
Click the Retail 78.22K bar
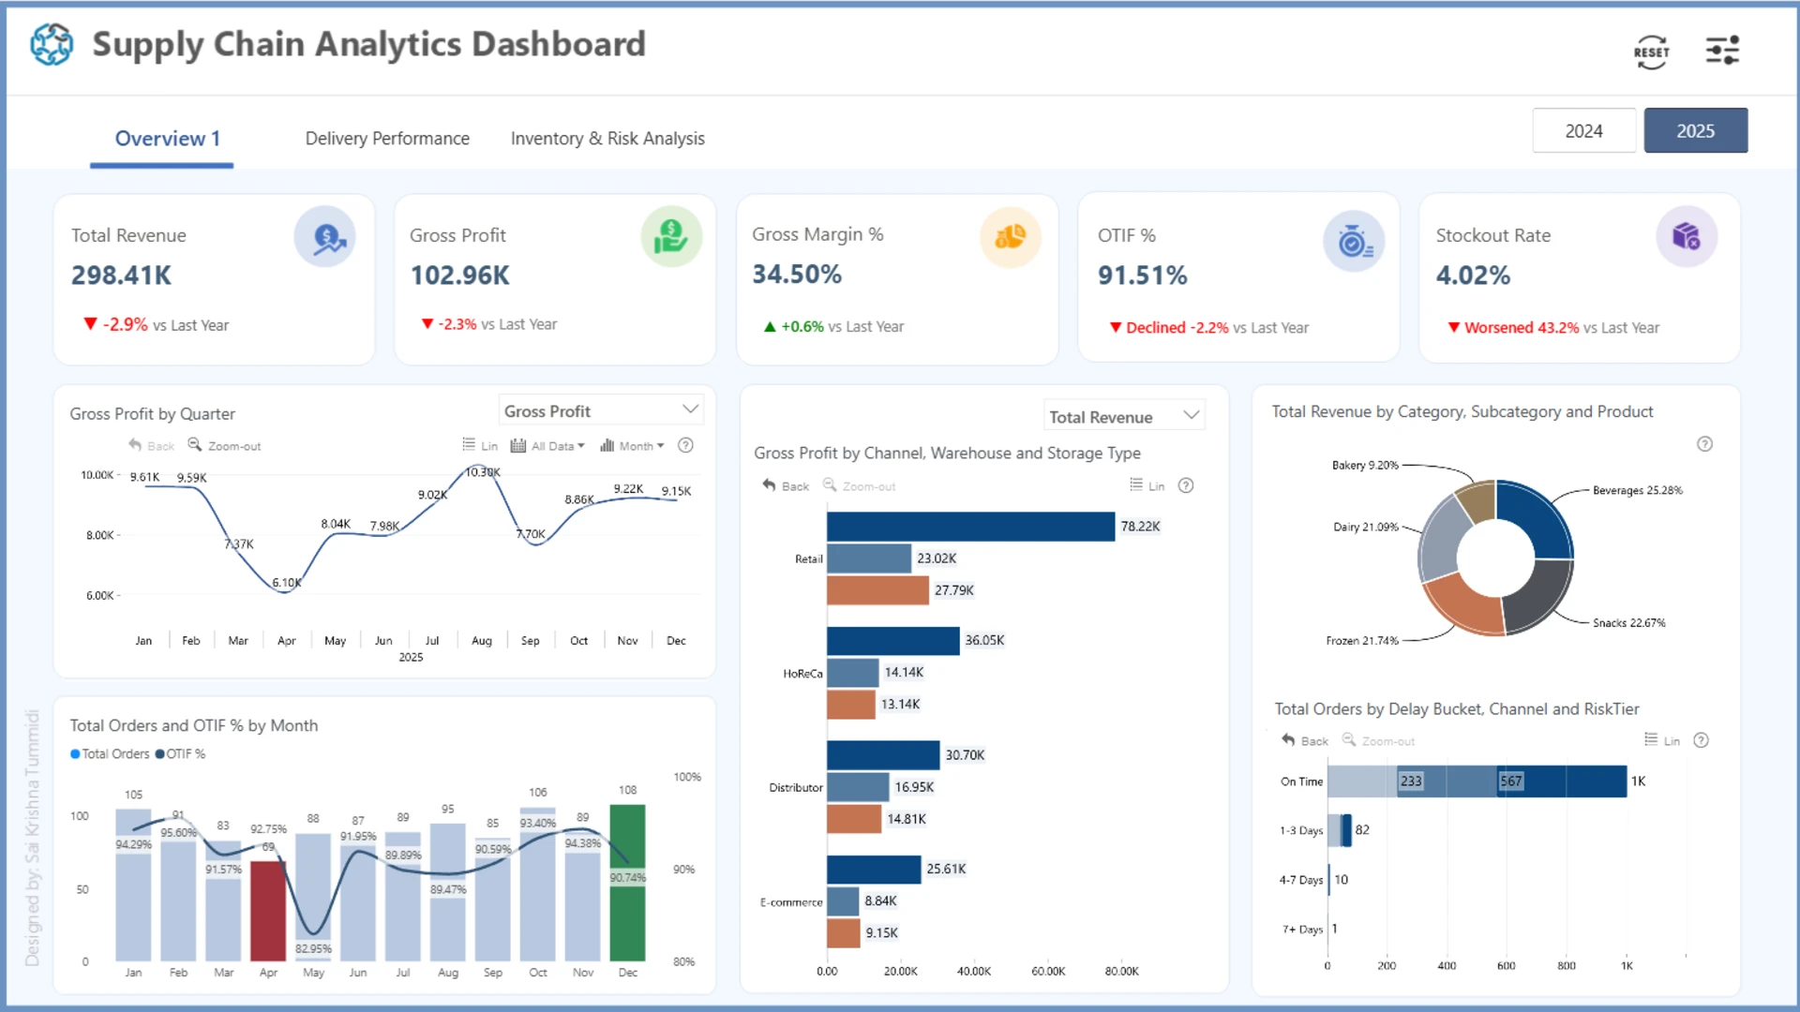point(970,527)
